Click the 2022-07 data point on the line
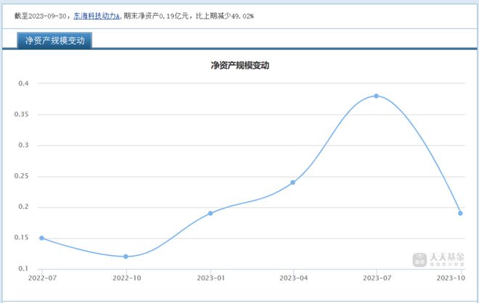This screenshot has height=303, width=479. tap(42, 238)
